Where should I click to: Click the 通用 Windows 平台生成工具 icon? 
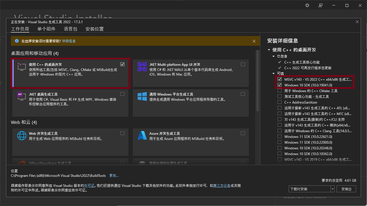point(142,97)
